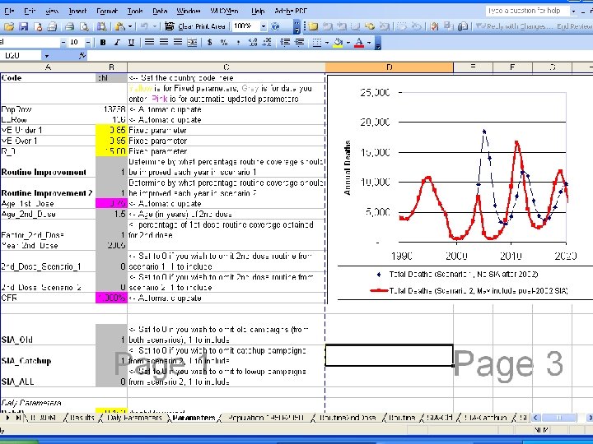
Task: Expand Formatting toolbar options chevron
Action: (377, 43)
